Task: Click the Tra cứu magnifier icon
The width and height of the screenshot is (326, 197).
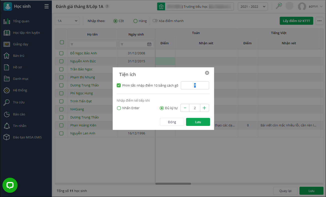Action: [7, 102]
